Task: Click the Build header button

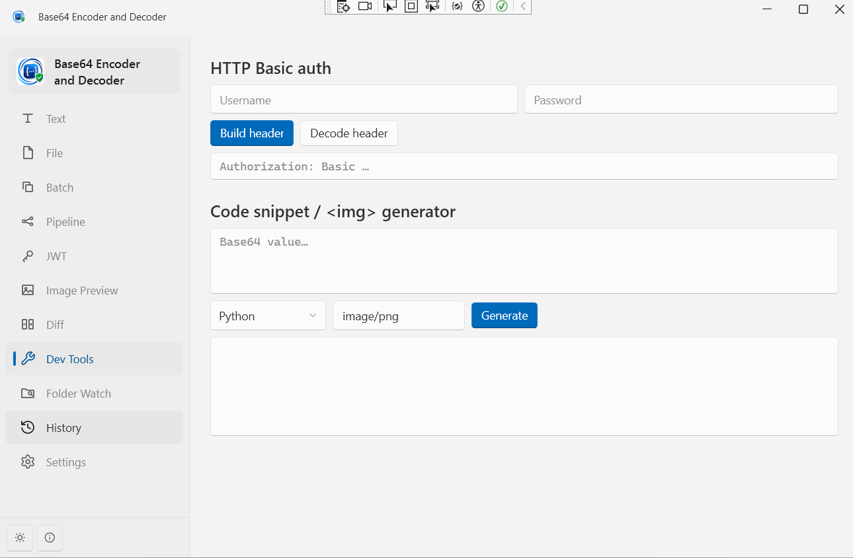Action: pyautogui.click(x=252, y=133)
